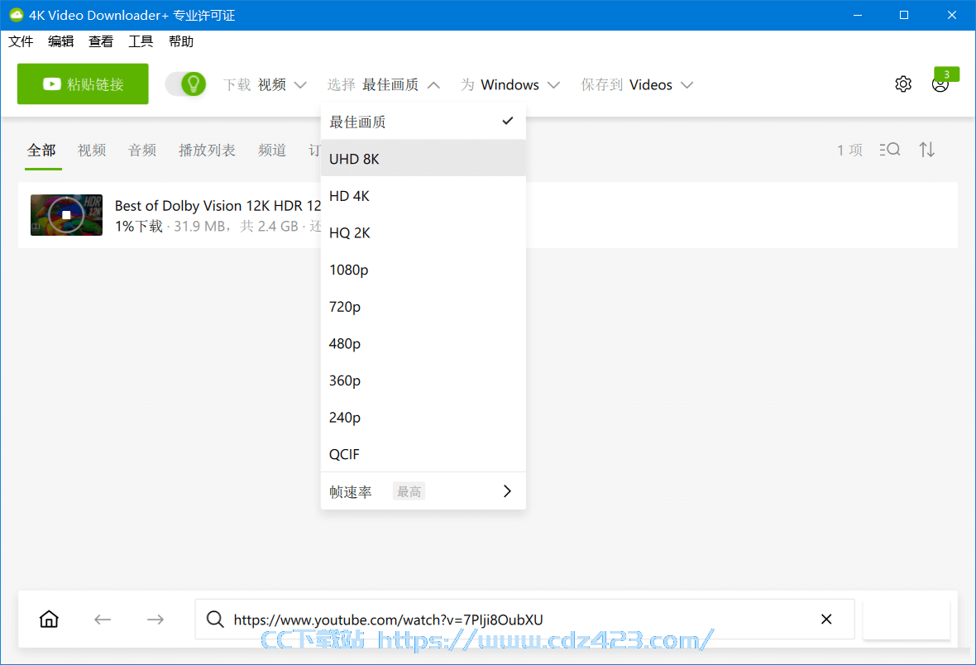The width and height of the screenshot is (976, 665).
Task: Choose HD 4K quality
Action: (423, 195)
